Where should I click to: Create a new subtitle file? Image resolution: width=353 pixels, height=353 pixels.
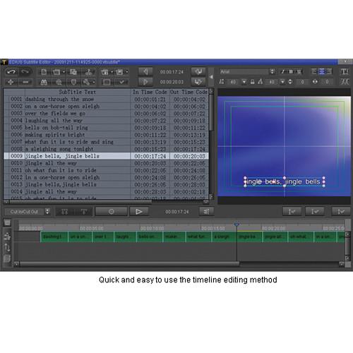coord(44,72)
